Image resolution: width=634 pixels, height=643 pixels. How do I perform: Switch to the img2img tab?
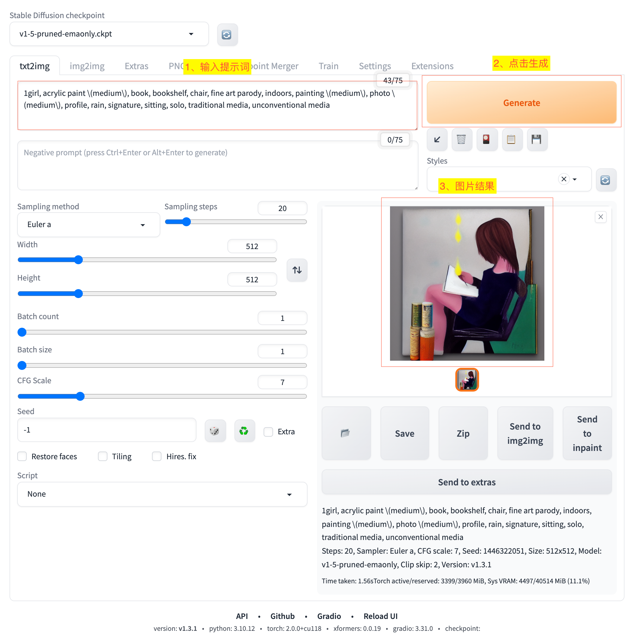(x=87, y=66)
